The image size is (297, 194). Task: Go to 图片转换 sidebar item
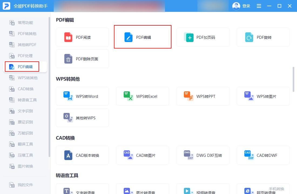(x=25, y=166)
